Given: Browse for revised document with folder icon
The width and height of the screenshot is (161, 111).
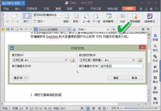Looking at the screenshot, I should (140, 60).
